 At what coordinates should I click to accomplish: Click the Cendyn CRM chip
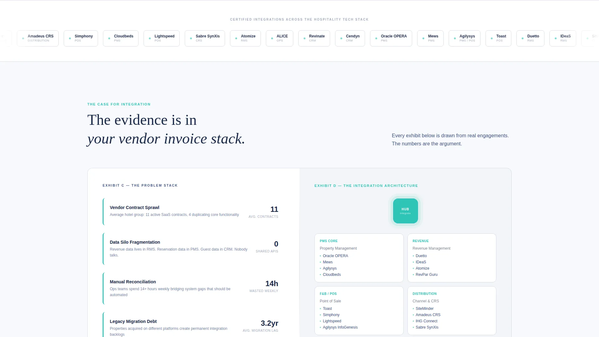point(350,38)
